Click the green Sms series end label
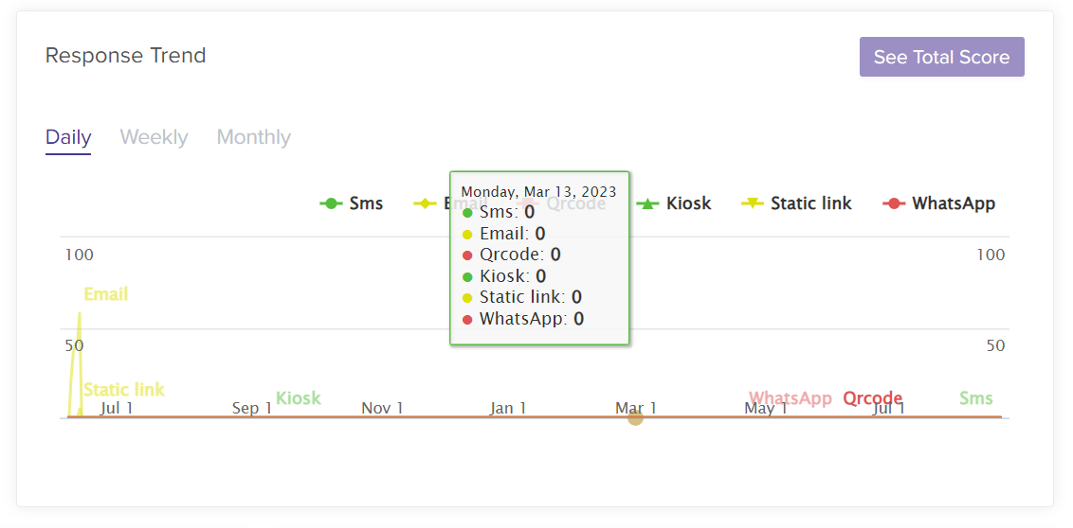Screen dimensions: 1073x528 pos(975,398)
